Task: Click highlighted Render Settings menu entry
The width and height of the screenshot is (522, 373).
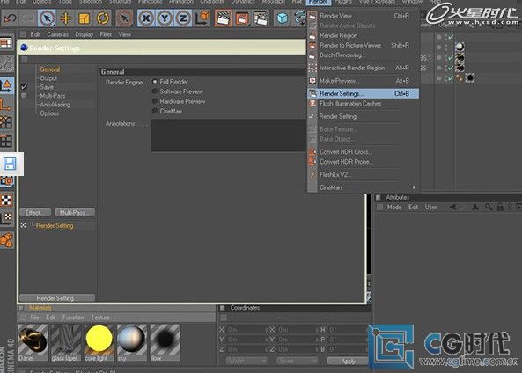Action: [x=364, y=94]
